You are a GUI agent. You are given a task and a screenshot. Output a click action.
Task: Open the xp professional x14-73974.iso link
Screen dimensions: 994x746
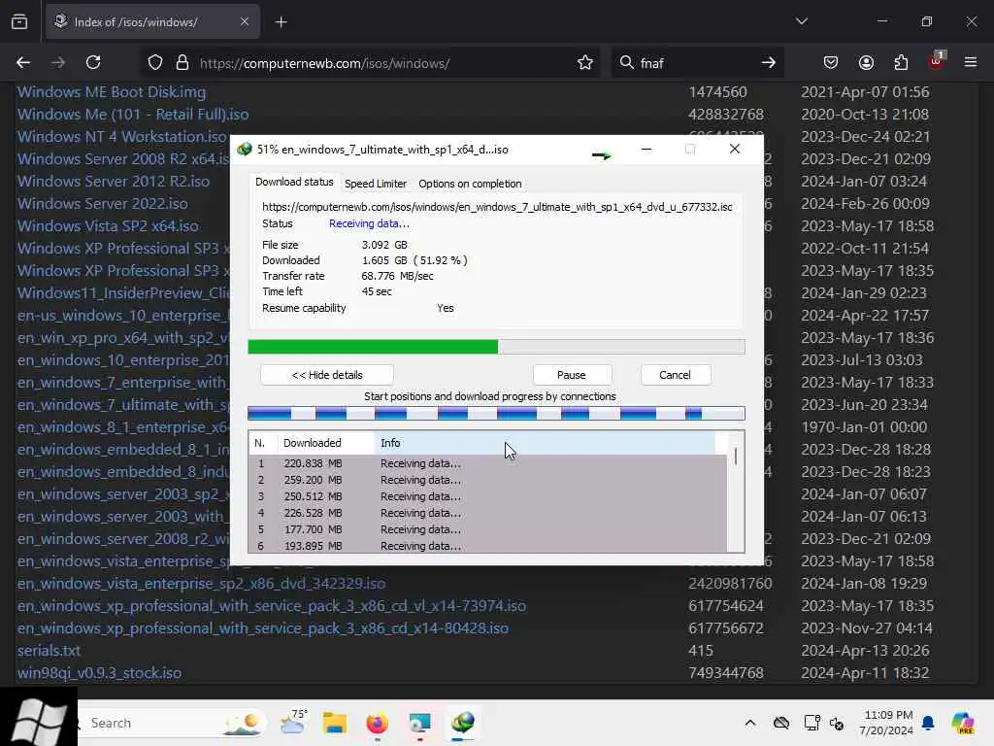pyautogui.click(x=272, y=606)
